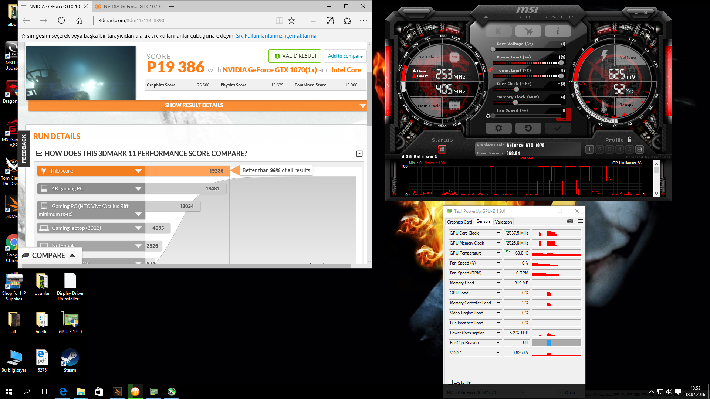Open Afterburner settings gear button
Image resolution: width=710 pixels, height=399 pixels.
point(498,128)
